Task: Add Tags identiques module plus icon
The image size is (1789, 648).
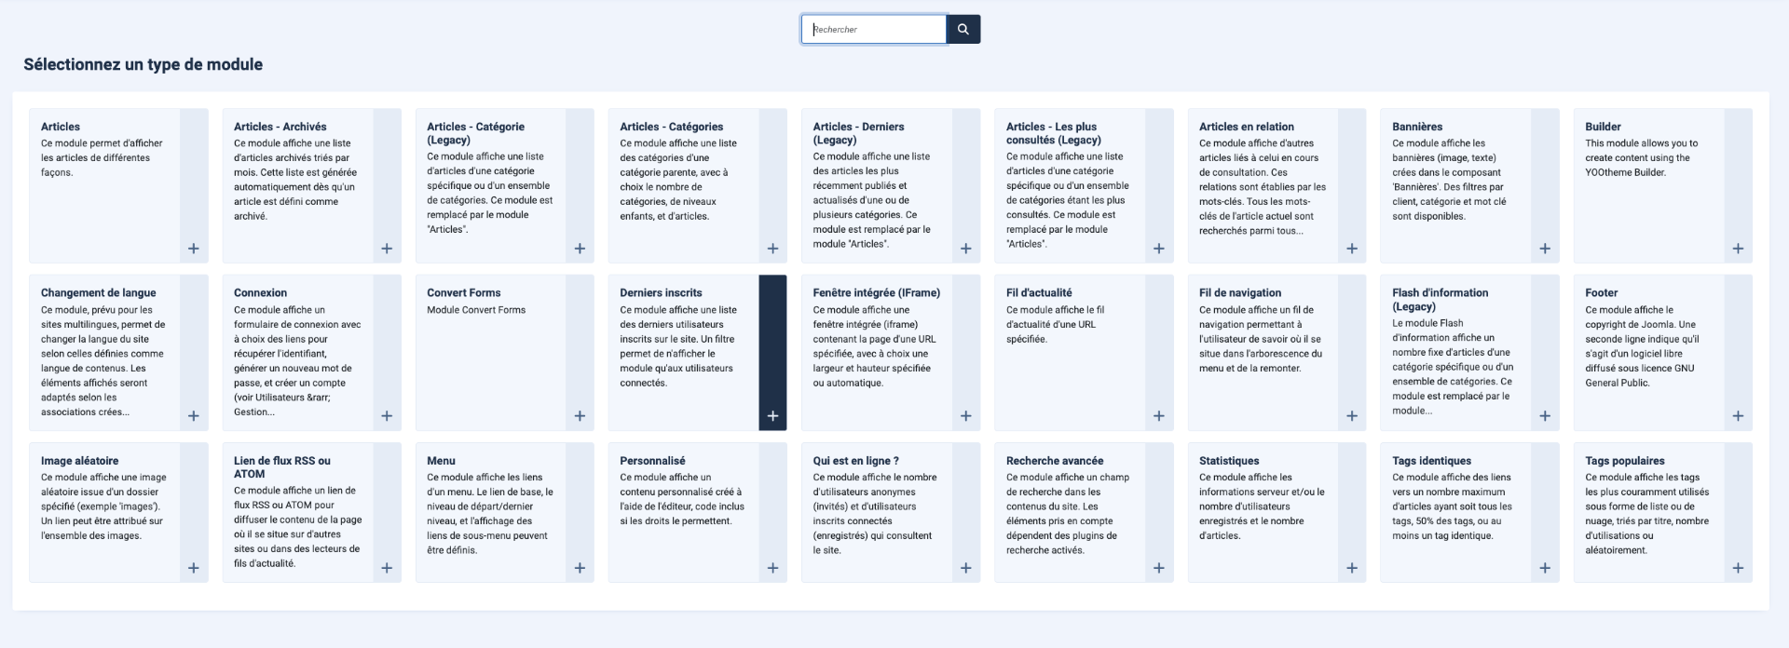Action: tap(1545, 568)
